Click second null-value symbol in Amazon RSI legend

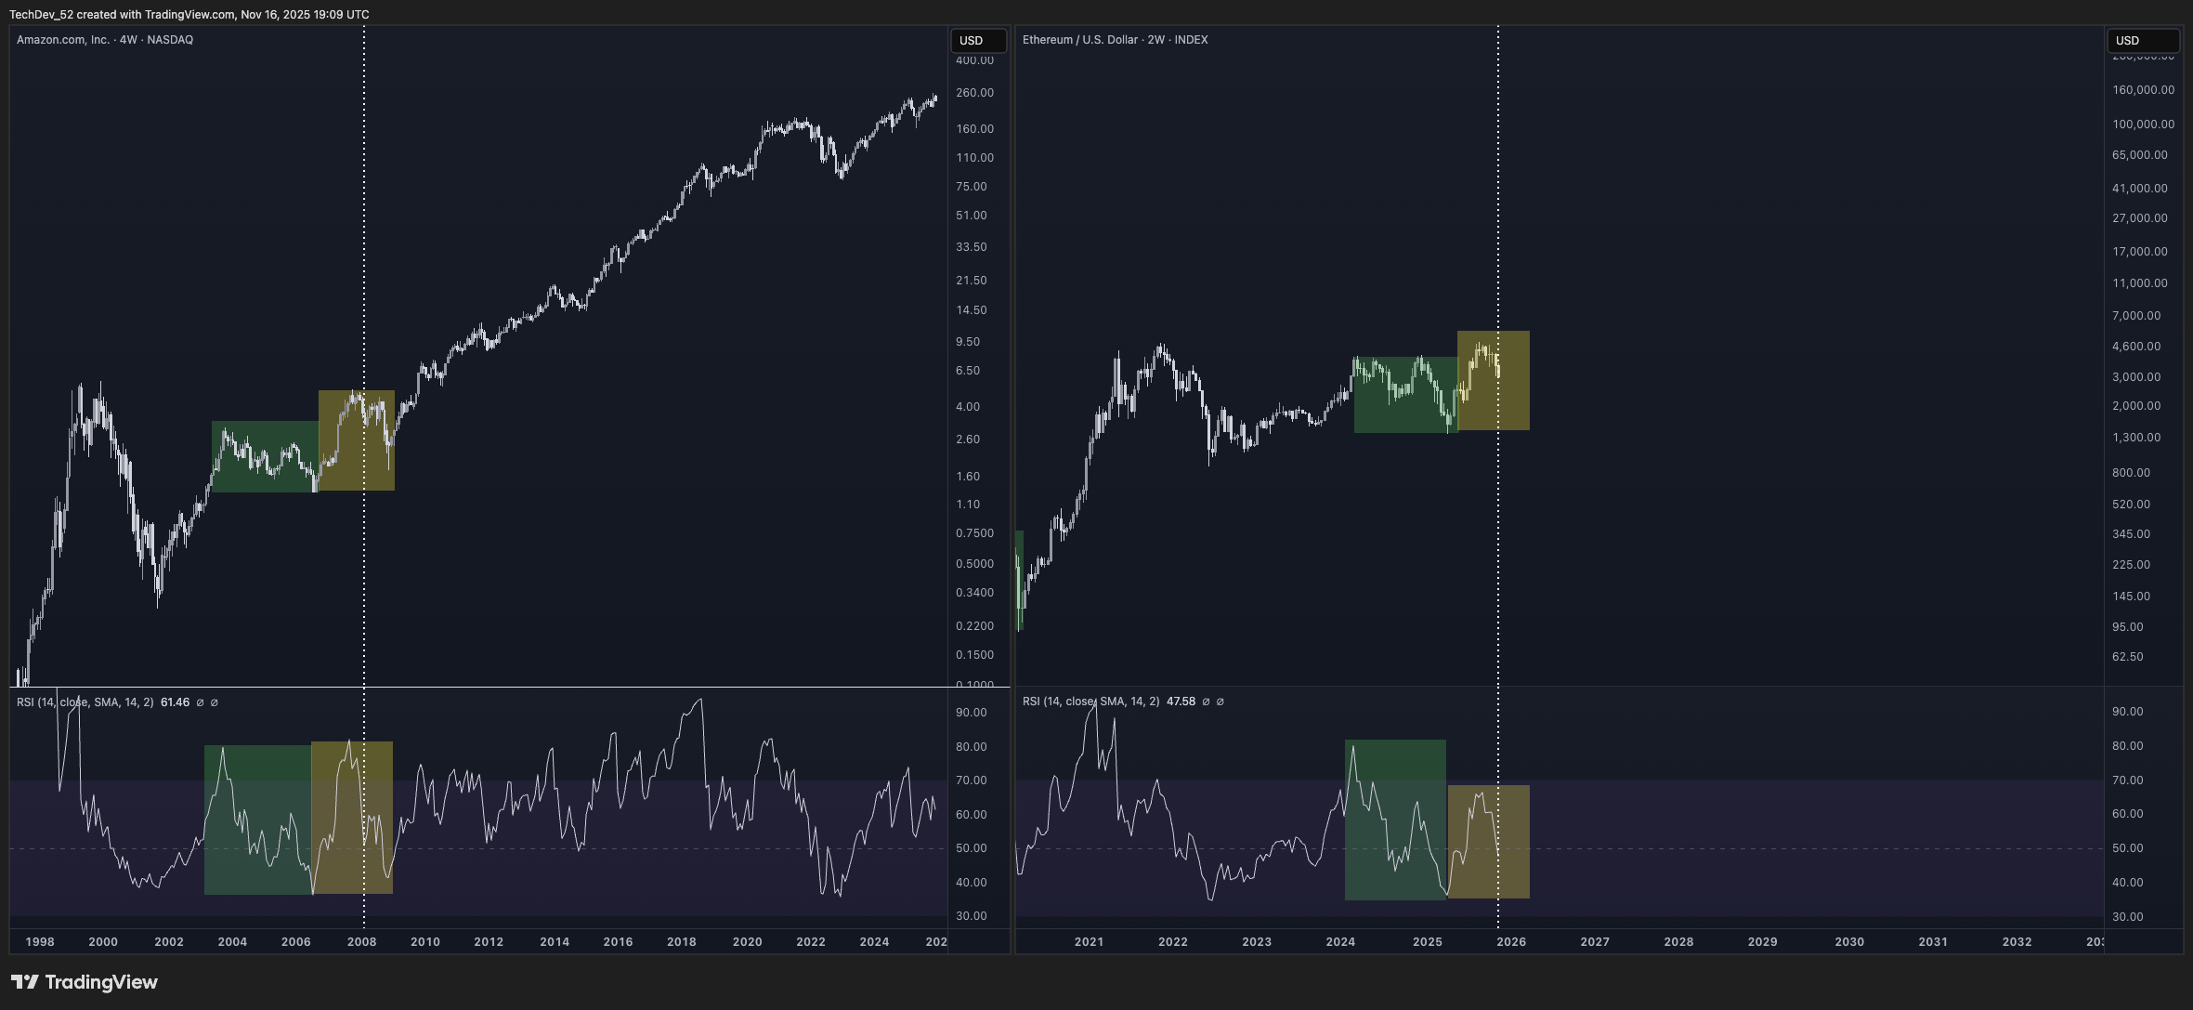pos(215,702)
